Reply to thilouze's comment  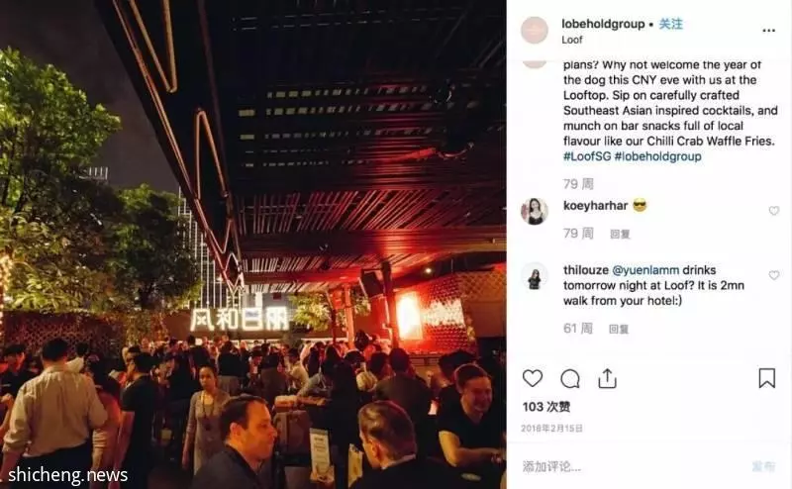[x=619, y=330]
